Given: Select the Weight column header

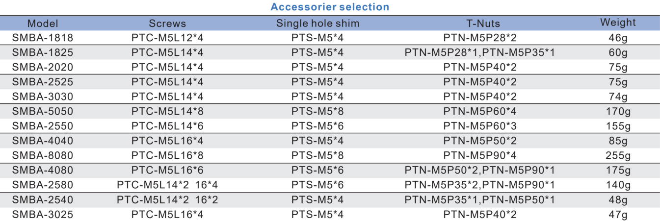Looking at the screenshot, I should [x=618, y=23].
